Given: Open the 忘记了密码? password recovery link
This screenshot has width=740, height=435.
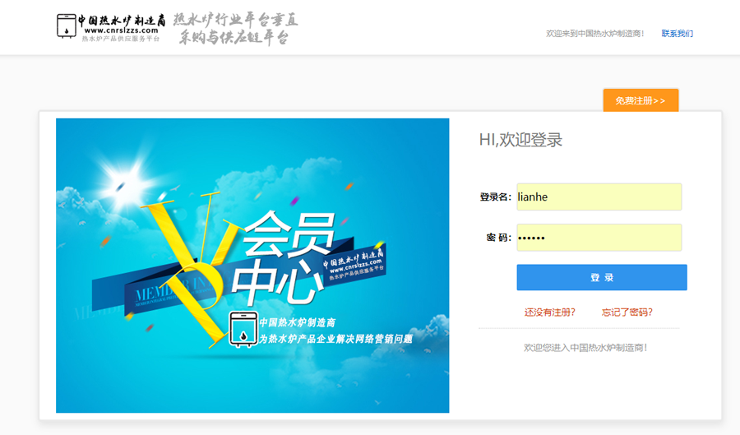Looking at the screenshot, I should [x=627, y=312].
